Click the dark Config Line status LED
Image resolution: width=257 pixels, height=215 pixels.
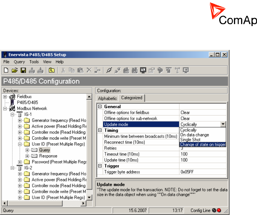214,210
